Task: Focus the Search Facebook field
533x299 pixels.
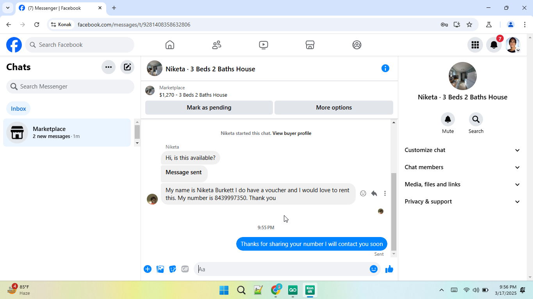Action: pyautogui.click(x=80, y=45)
